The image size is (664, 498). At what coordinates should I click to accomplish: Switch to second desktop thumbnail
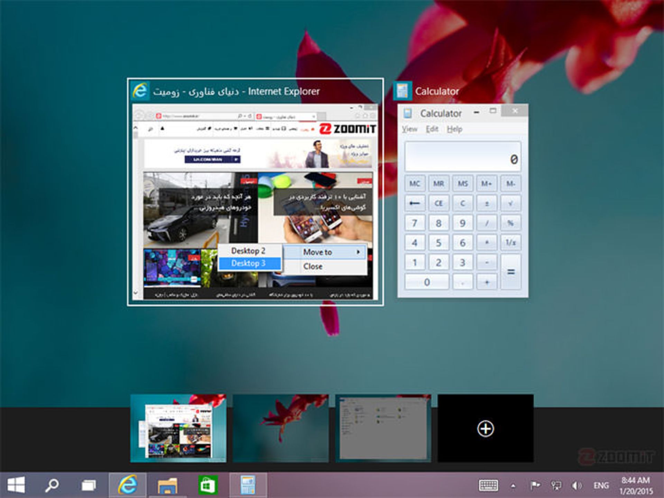[x=280, y=428]
